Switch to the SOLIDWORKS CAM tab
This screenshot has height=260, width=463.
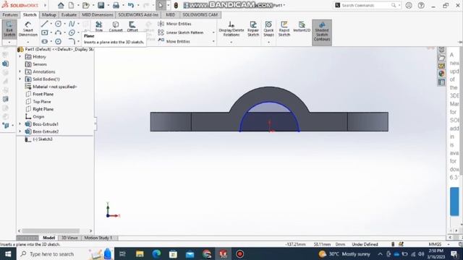pos(200,14)
